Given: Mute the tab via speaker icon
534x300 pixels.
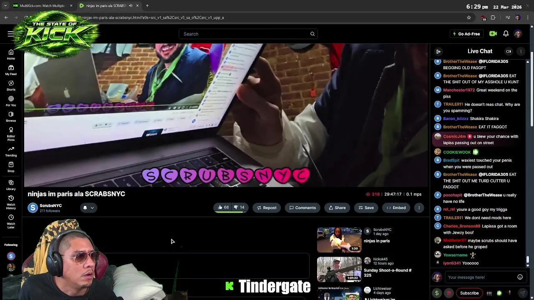Looking at the screenshot, I should (131, 5).
